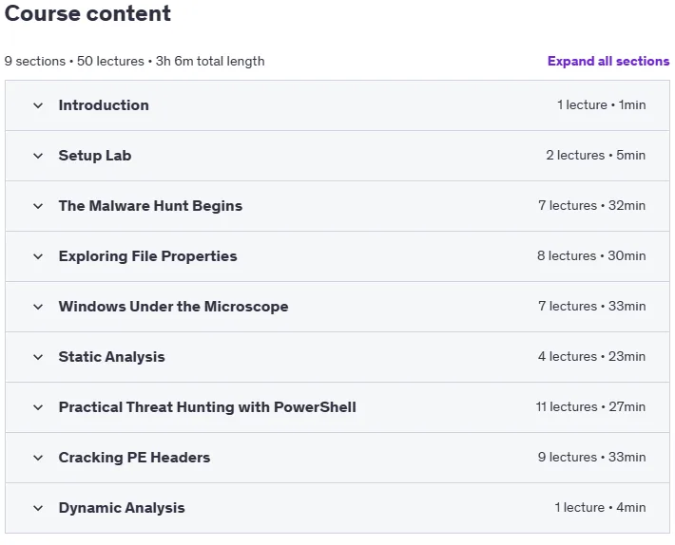This screenshot has height=545, width=675.
Task: Expand Static Analysis chevron arrow
Action: [x=38, y=357]
